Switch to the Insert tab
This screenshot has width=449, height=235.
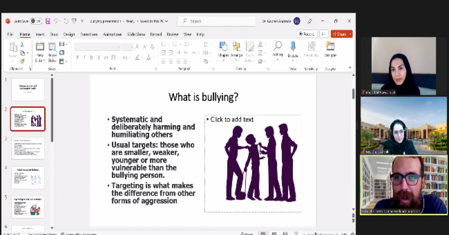tap(40, 34)
